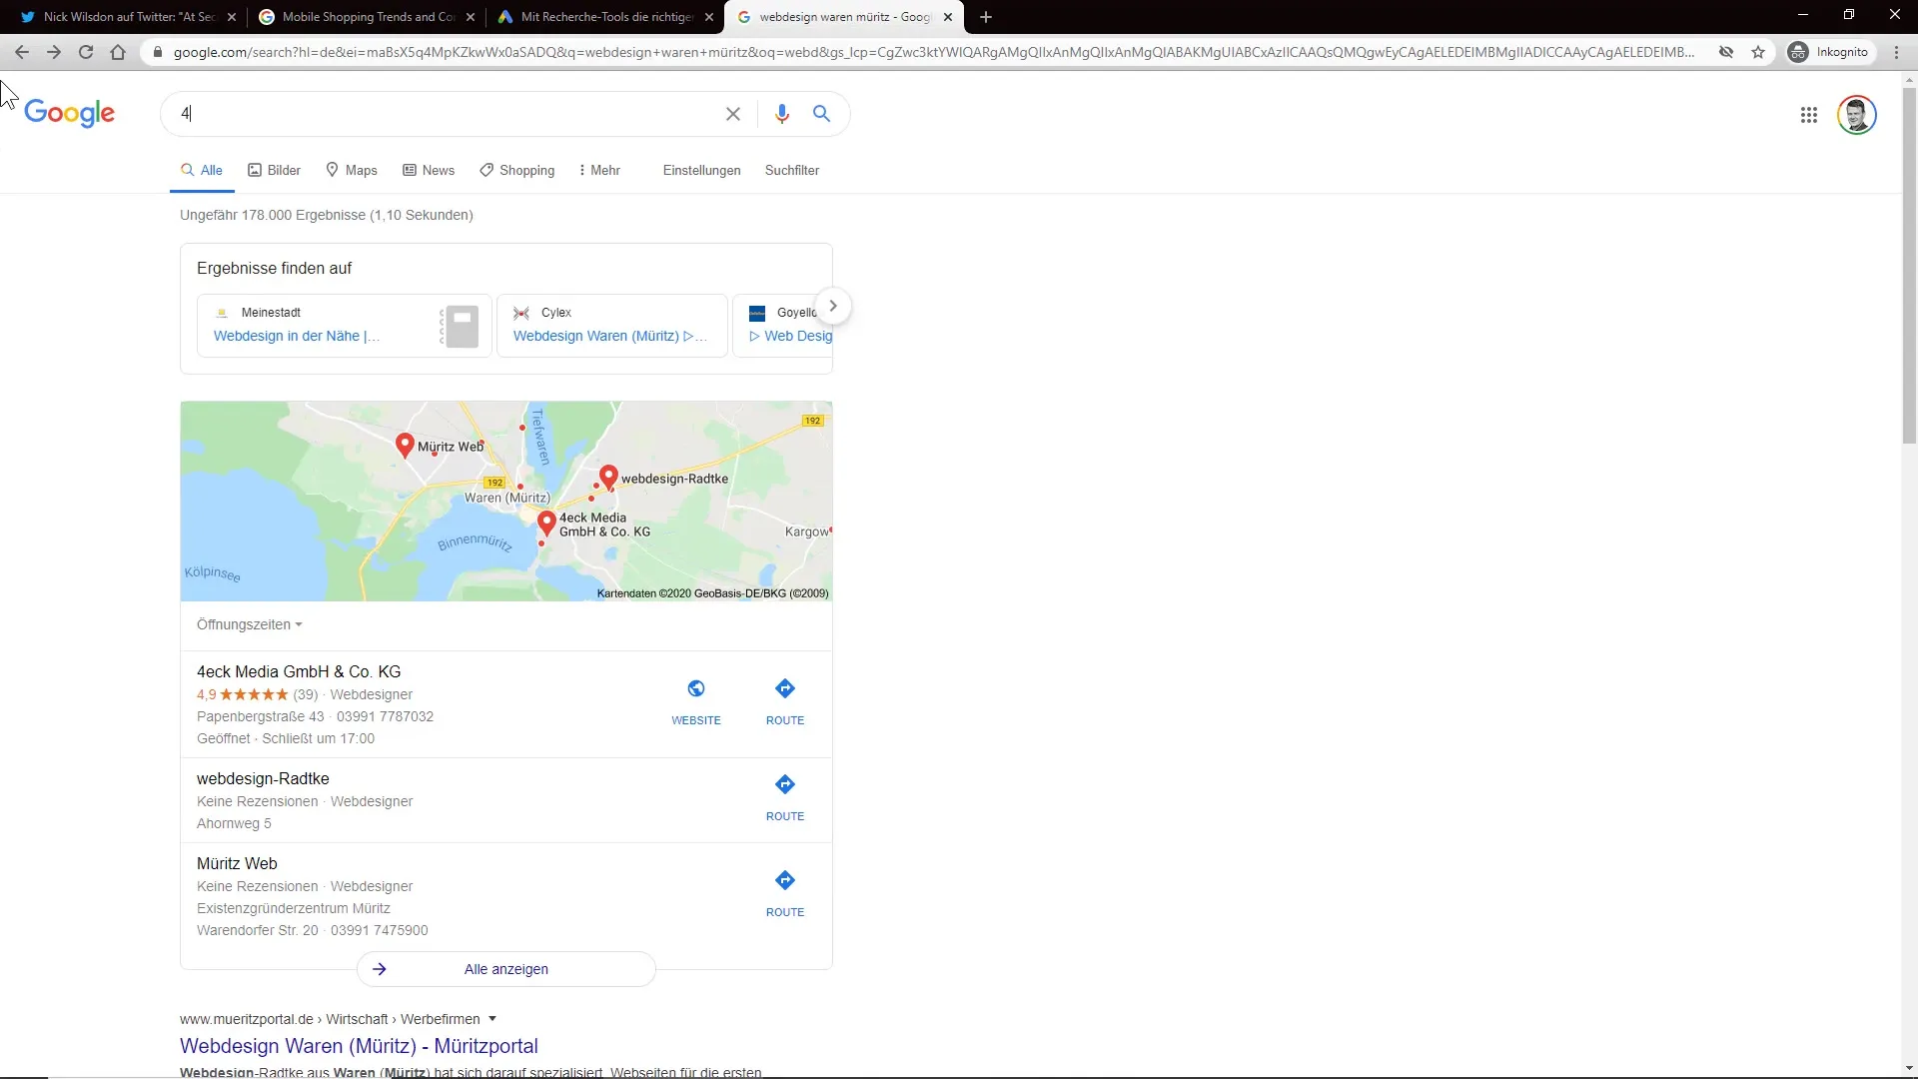Open the third-party cookies blocked eye icon

point(1726,52)
